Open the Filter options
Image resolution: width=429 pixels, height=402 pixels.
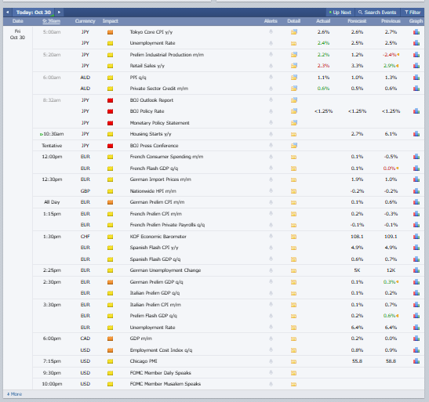[x=413, y=13]
